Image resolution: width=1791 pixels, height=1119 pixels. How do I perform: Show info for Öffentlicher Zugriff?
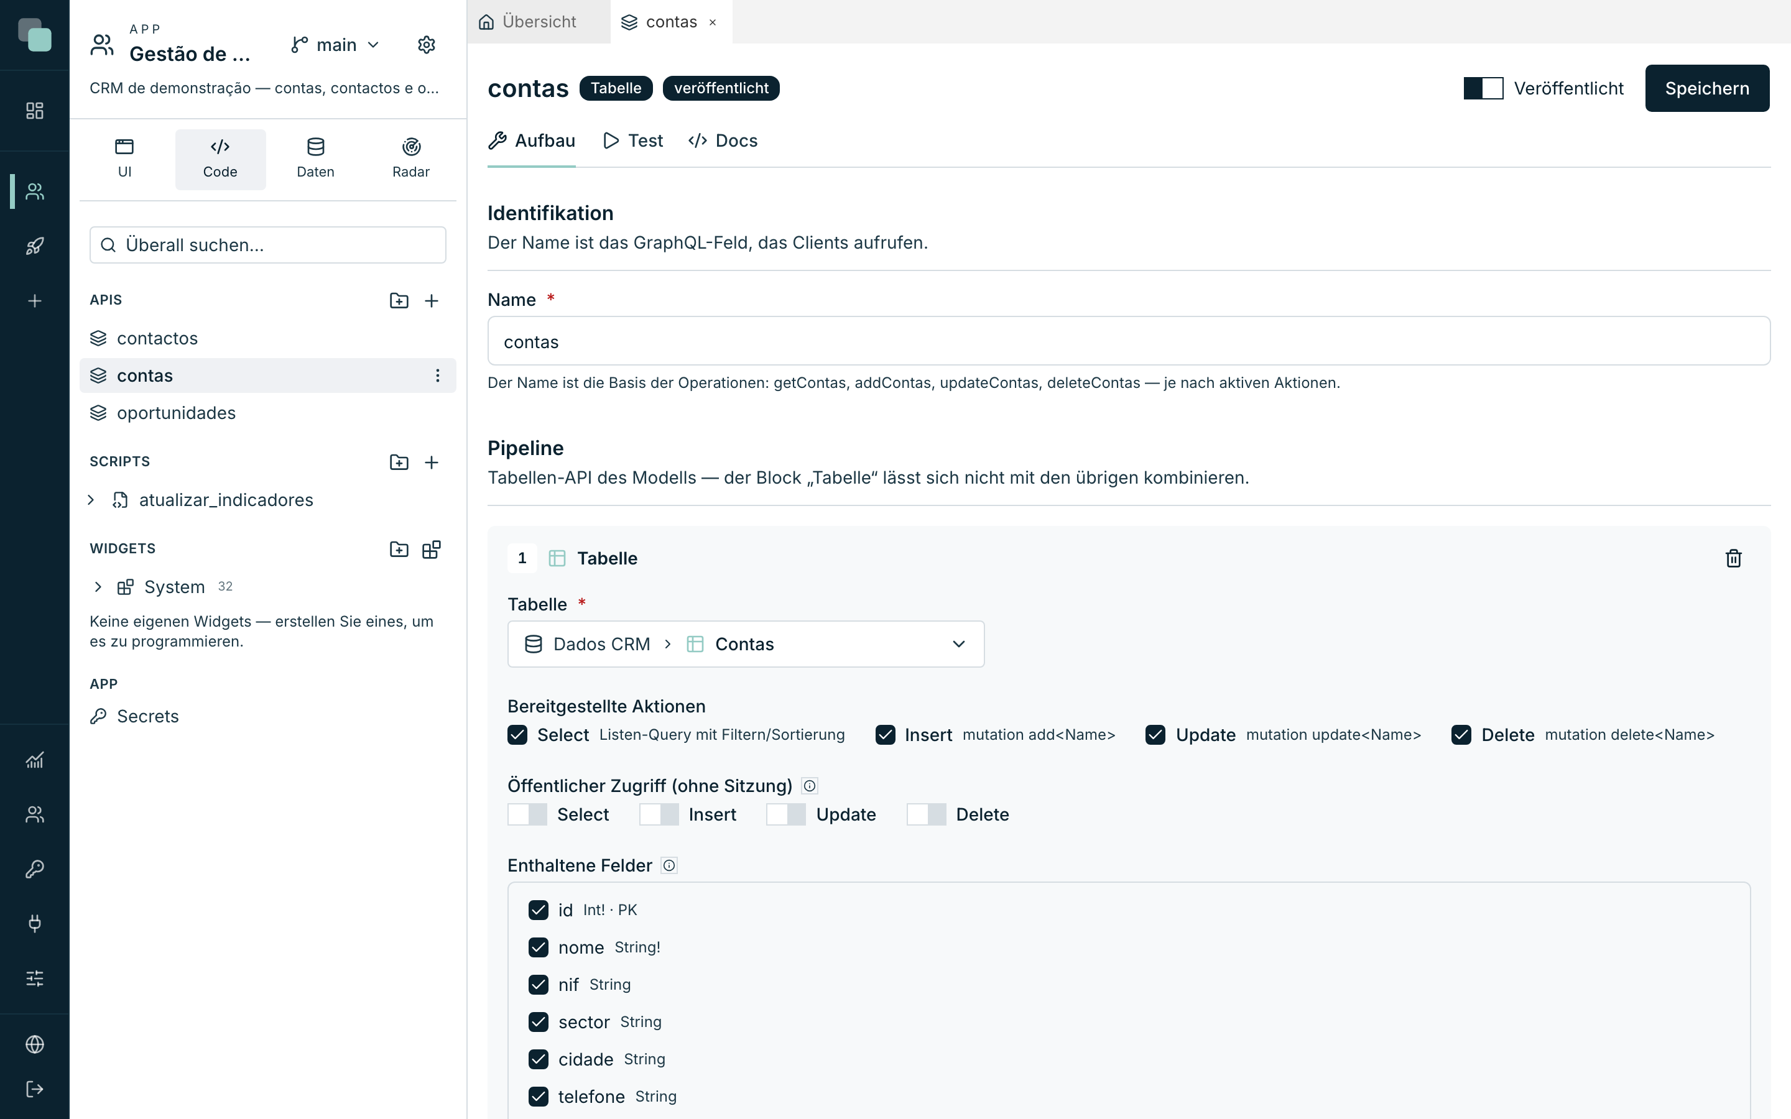pyautogui.click(x=810, y=786)
